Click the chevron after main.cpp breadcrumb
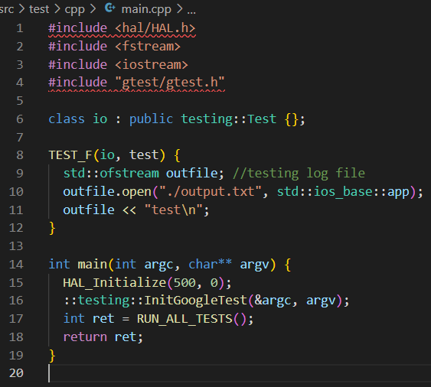Screen dimensions: 431x387 179,9
